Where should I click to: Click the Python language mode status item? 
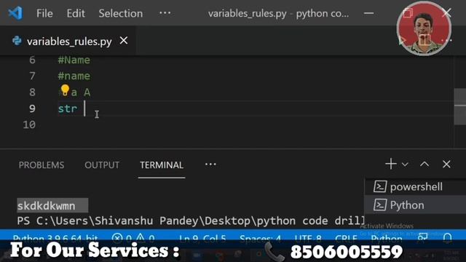coord(387,238)
